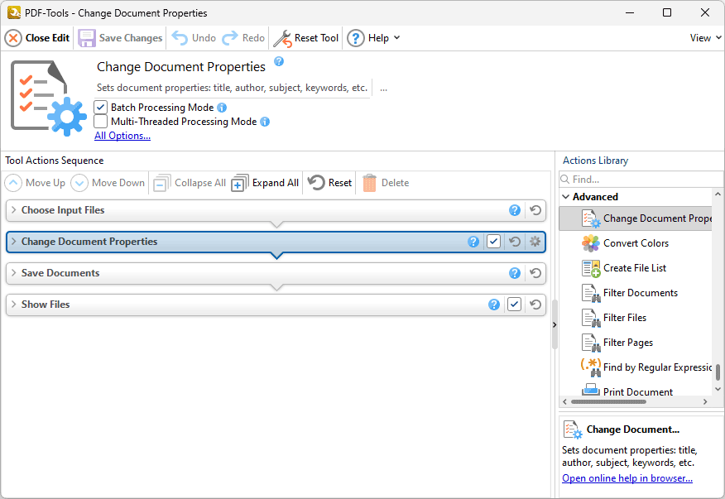Select the Filter Files action
This screenshot has height=499, width=725.
636,318
